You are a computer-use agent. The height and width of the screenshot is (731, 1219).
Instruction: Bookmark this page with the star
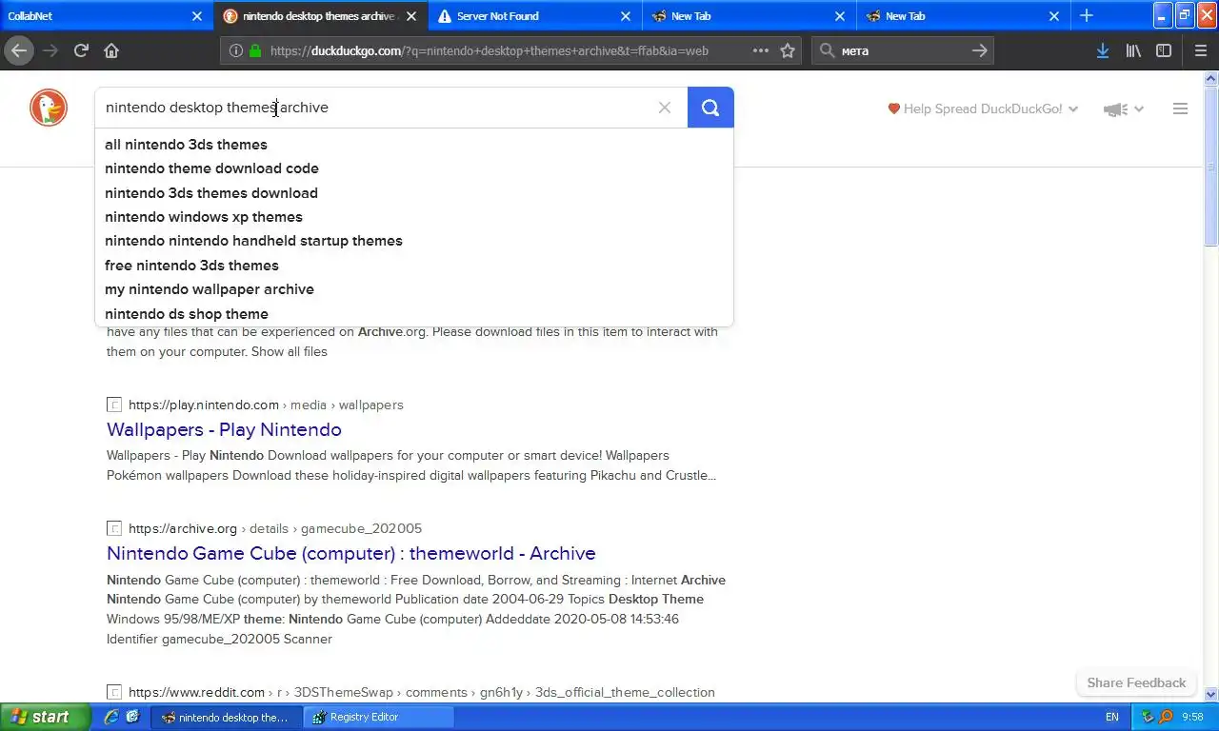pos(788,50)
